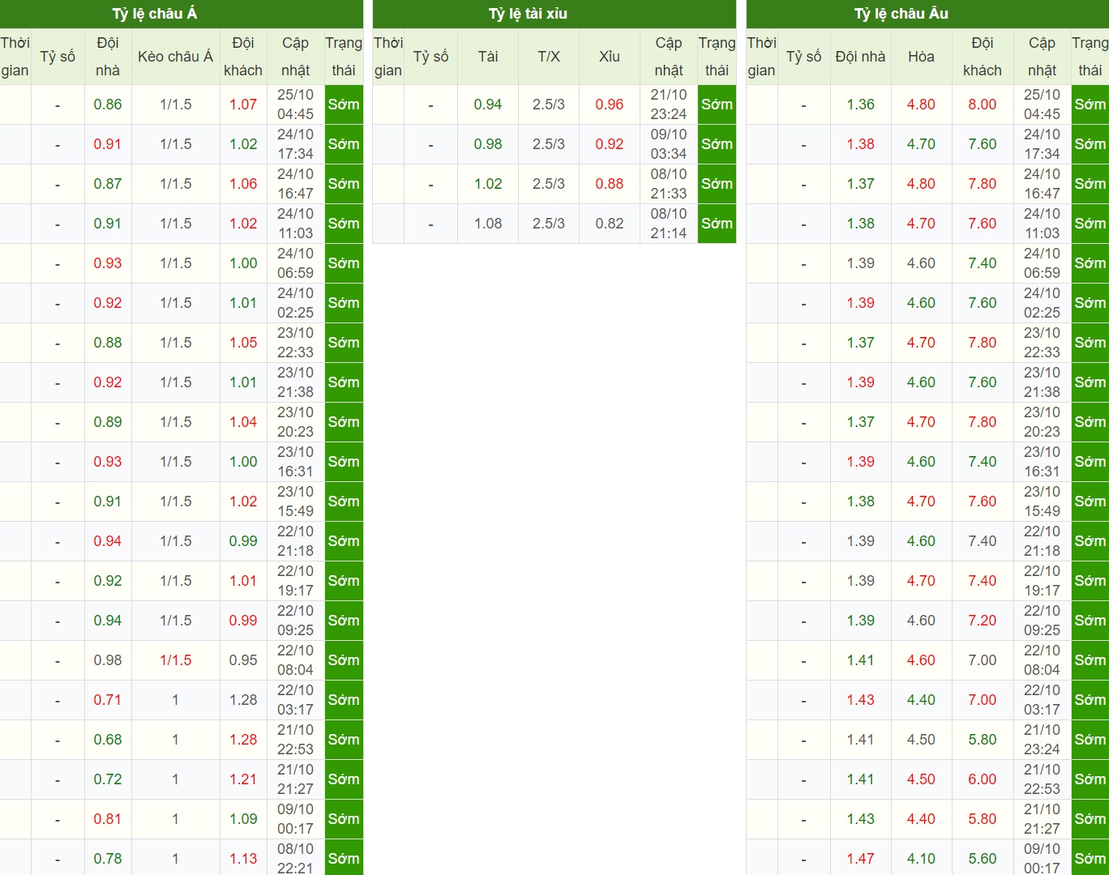
Task: Select away odds 1.06 in châu Á table
Action: (243, 184)
